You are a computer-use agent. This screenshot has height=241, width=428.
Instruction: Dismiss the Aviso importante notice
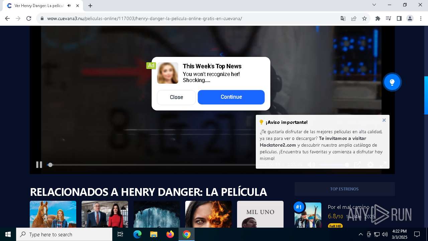(384, 120)
